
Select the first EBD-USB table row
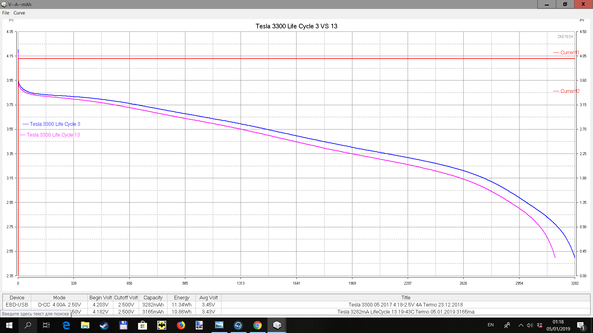coord(17,305)
